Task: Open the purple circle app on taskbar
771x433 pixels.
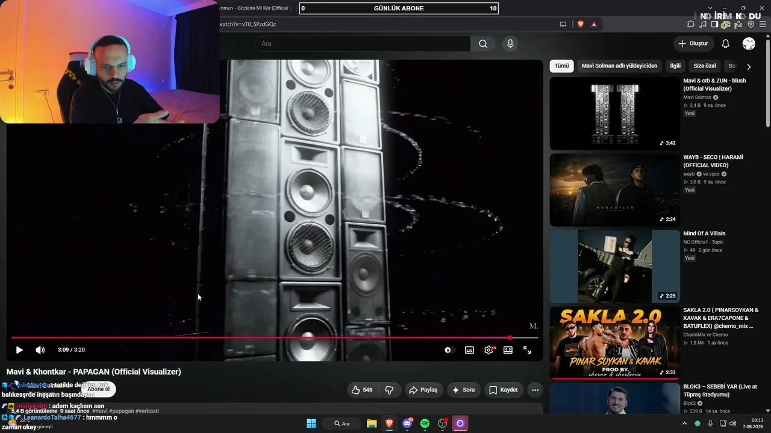Action: coord(460,423)
